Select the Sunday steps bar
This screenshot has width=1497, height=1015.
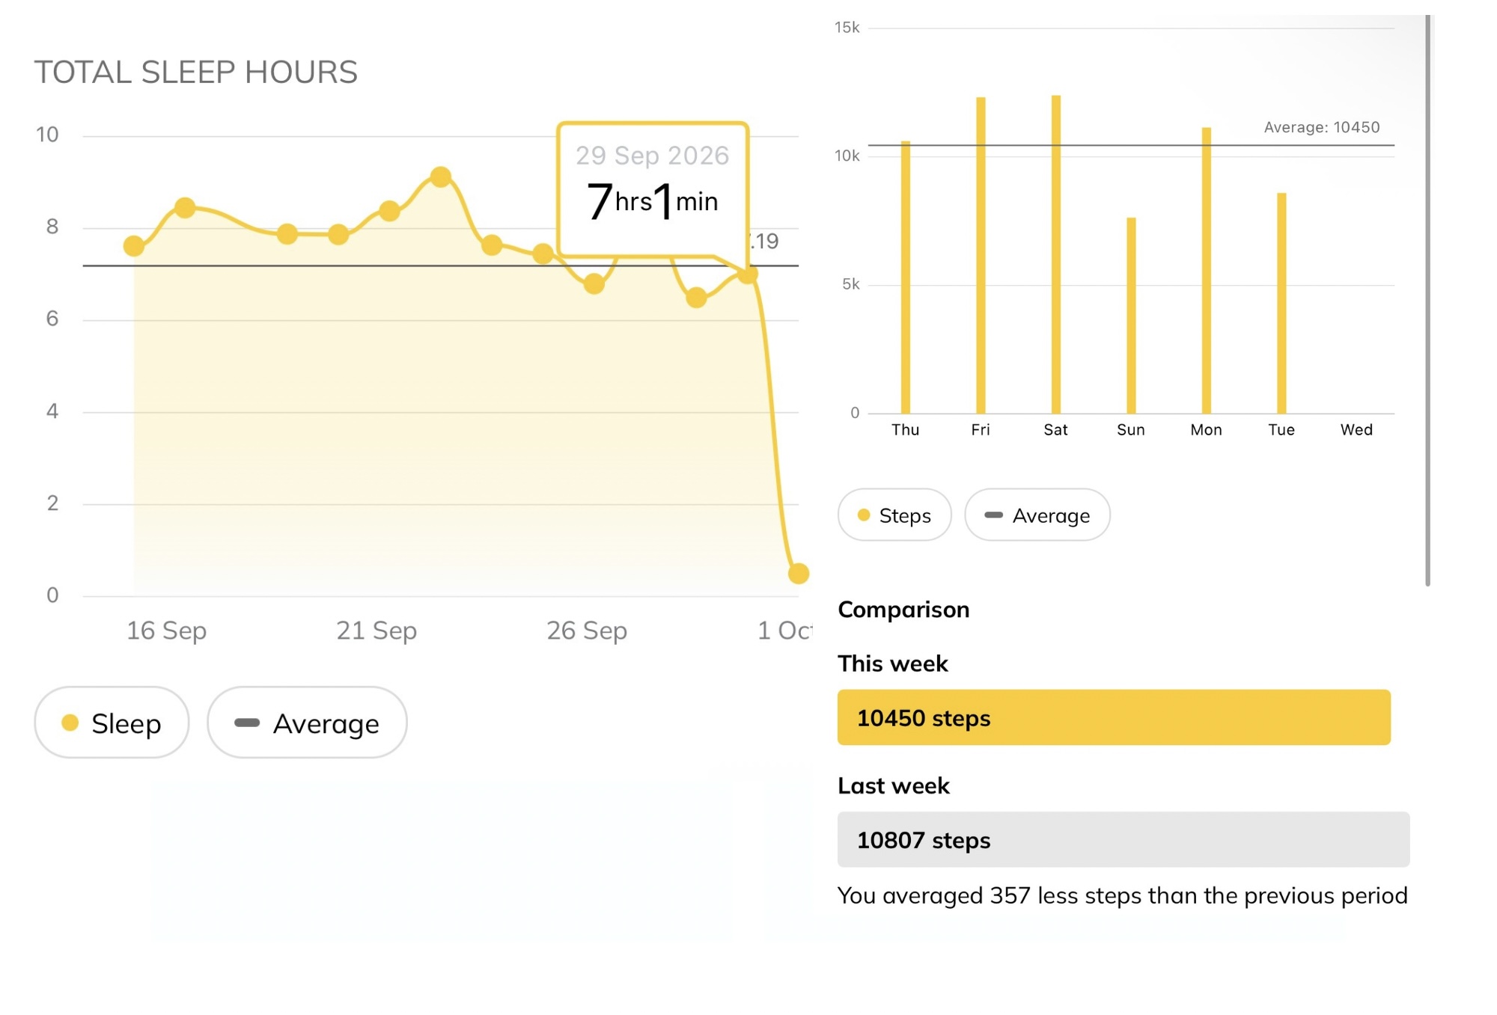pos(1131,316)
